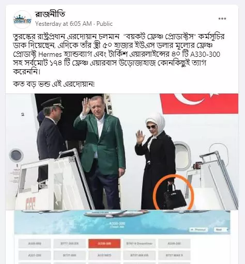This screenshot has width=245, height=264.
Task: Open the post timestamp Yesterday at 6:05 AM
Action: [64, 24]
